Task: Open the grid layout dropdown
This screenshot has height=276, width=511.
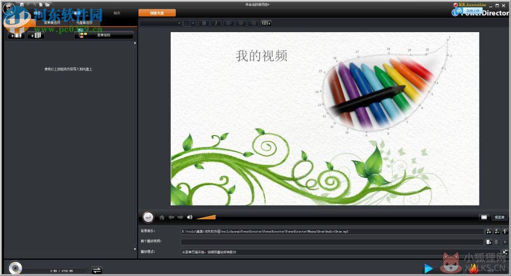Action: point(266,23)
